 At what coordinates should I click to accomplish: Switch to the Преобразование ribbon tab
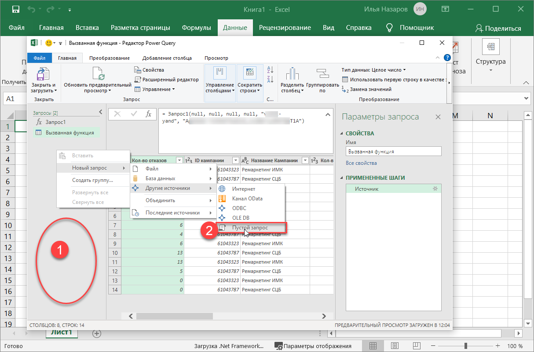(109, 58)
